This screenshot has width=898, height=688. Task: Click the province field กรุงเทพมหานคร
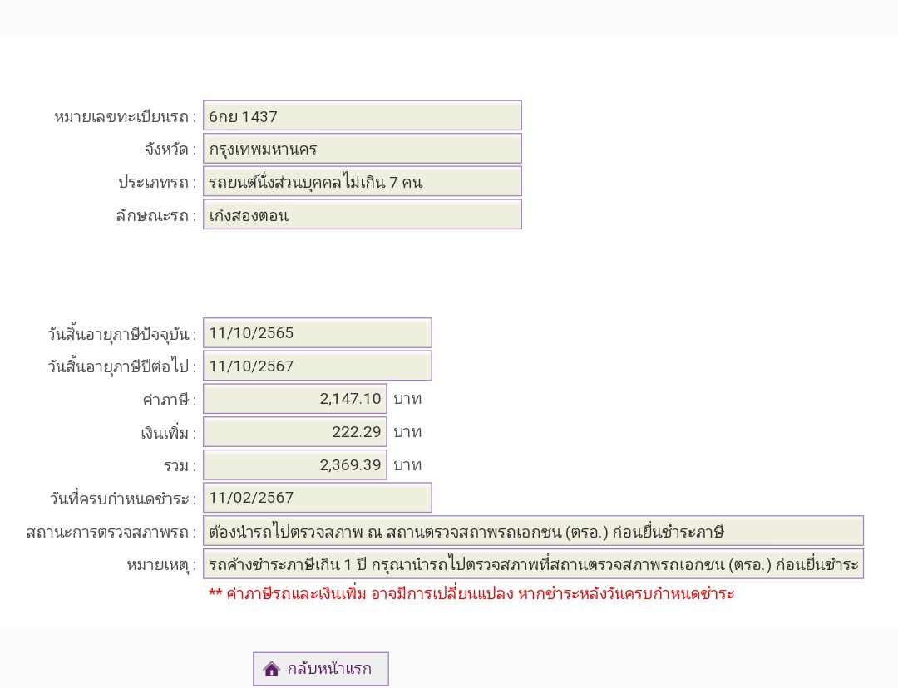(363, 149)
